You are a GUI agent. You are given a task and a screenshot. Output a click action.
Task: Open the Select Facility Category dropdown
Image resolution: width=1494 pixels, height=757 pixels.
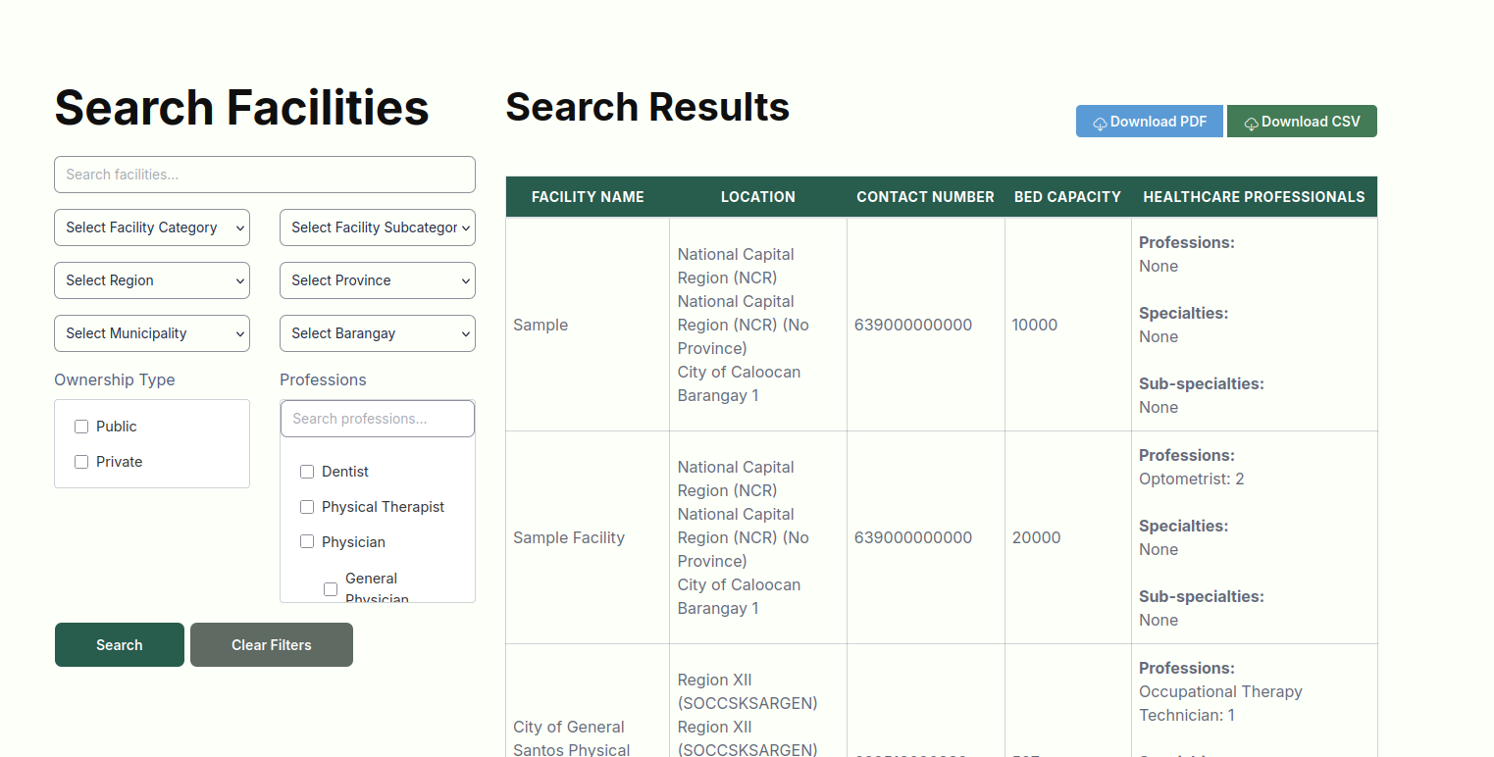tap(152, 227)
